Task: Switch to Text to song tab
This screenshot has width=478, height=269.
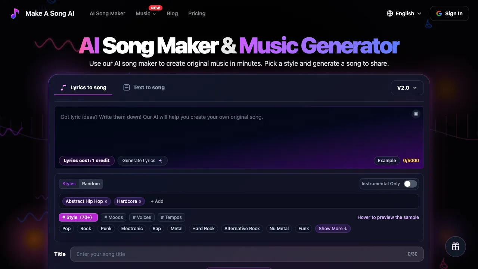Action: (x=144, y=87)
